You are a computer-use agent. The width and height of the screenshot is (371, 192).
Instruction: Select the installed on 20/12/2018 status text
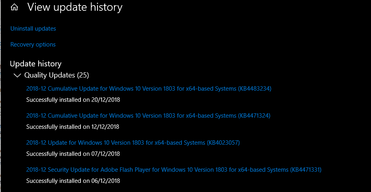(73, 100)
